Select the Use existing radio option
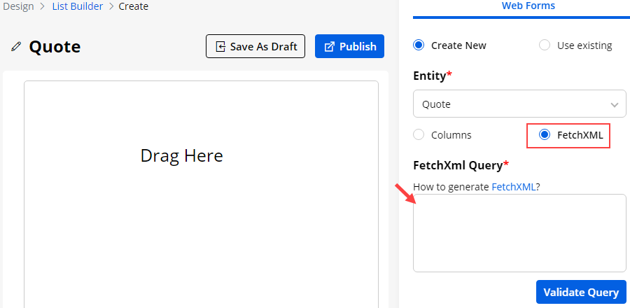The width and height of the screenshot is (630, 308). [545, 45]
